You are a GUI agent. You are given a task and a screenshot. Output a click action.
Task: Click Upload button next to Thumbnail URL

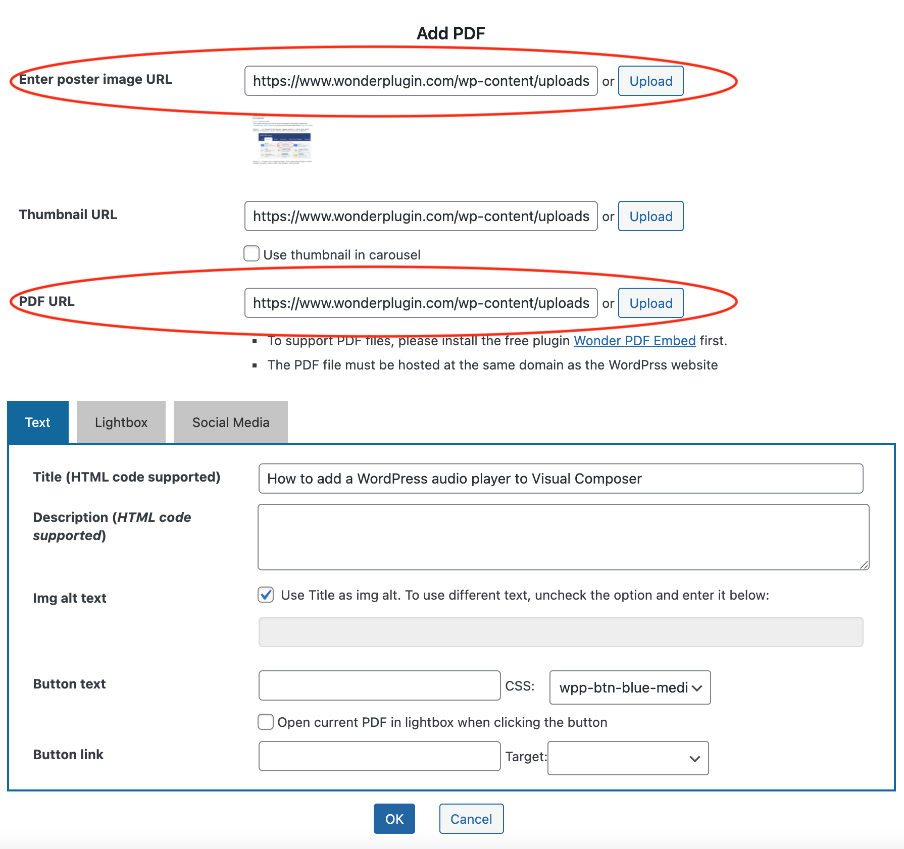(650, 217)
